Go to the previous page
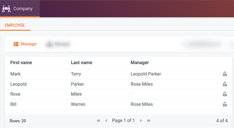Viewport: 234px width, 128px height. point(106,121)
